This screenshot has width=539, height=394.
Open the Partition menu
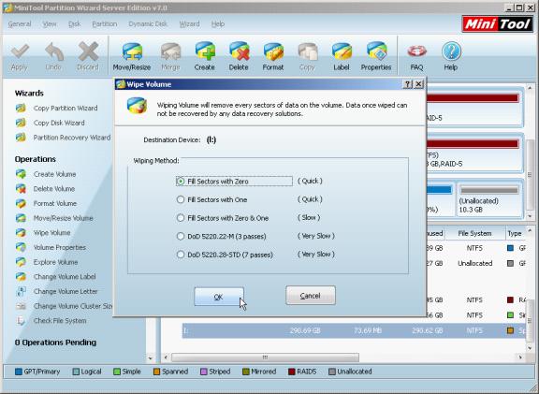pyautogui.click(x=105, y=24)
